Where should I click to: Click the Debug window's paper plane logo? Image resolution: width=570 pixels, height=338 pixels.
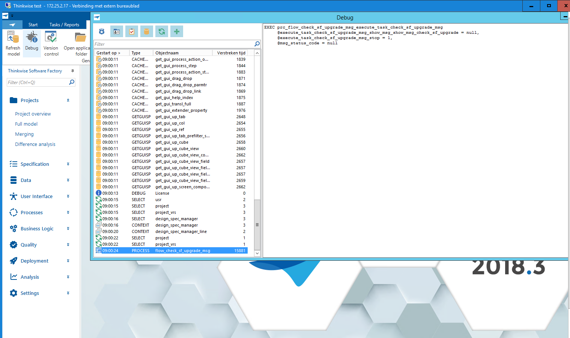pos(97,17)
